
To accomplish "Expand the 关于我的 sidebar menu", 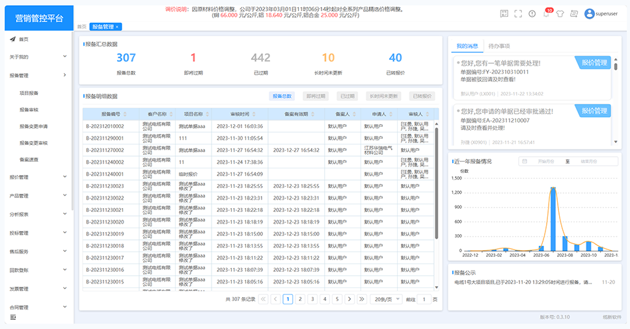I will pyautogui.click(x=38, y=57).
